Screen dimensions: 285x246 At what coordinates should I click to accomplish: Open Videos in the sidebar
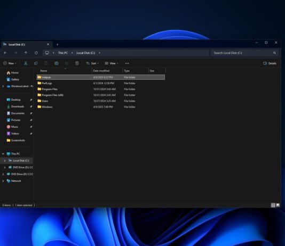(12, 134)
